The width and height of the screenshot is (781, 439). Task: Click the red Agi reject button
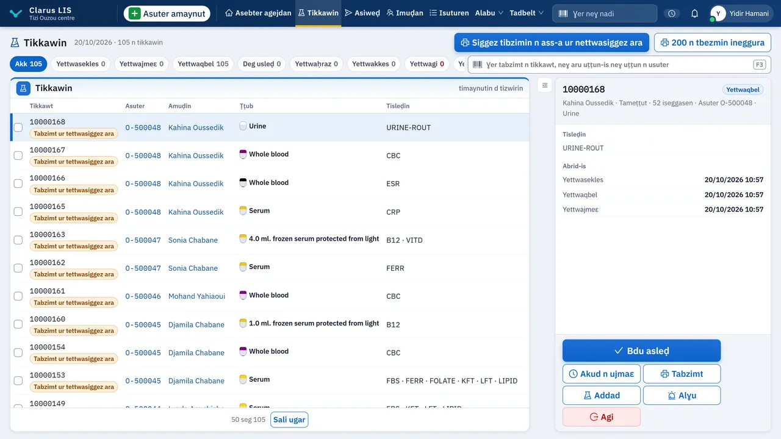pyautogui.click(x=602, y=417)
